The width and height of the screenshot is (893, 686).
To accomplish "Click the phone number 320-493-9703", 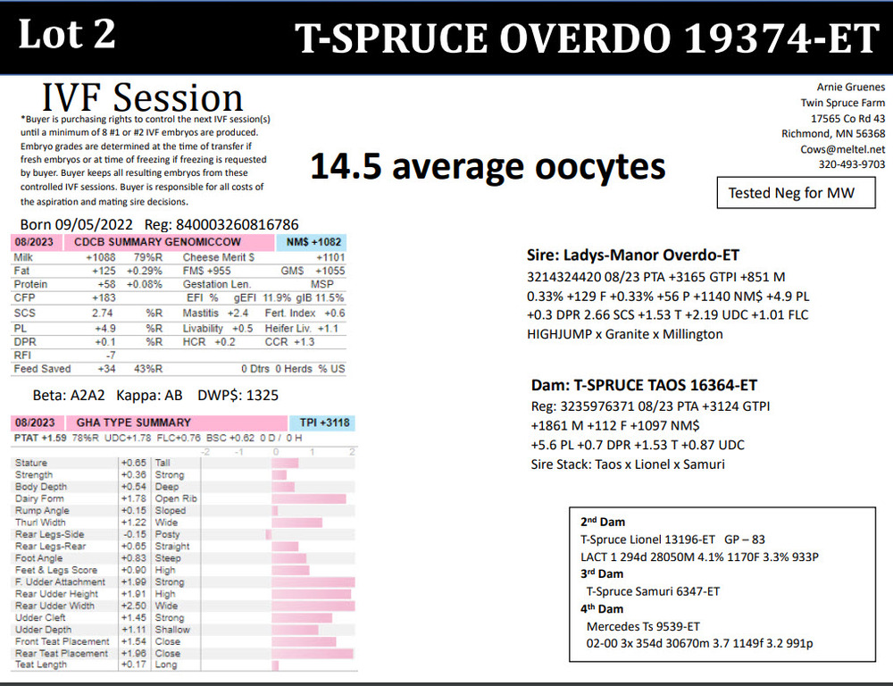I will [x=852, y=164].
